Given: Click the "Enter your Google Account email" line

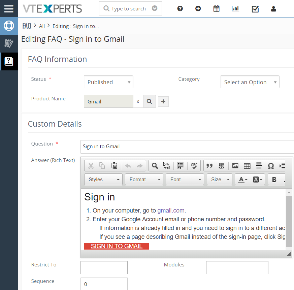Looking at the screenshot, I should [x=179, y=219].
